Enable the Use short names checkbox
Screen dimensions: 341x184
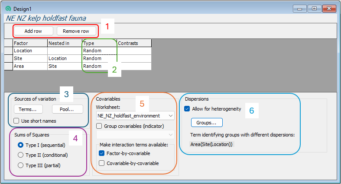point(16,121)
